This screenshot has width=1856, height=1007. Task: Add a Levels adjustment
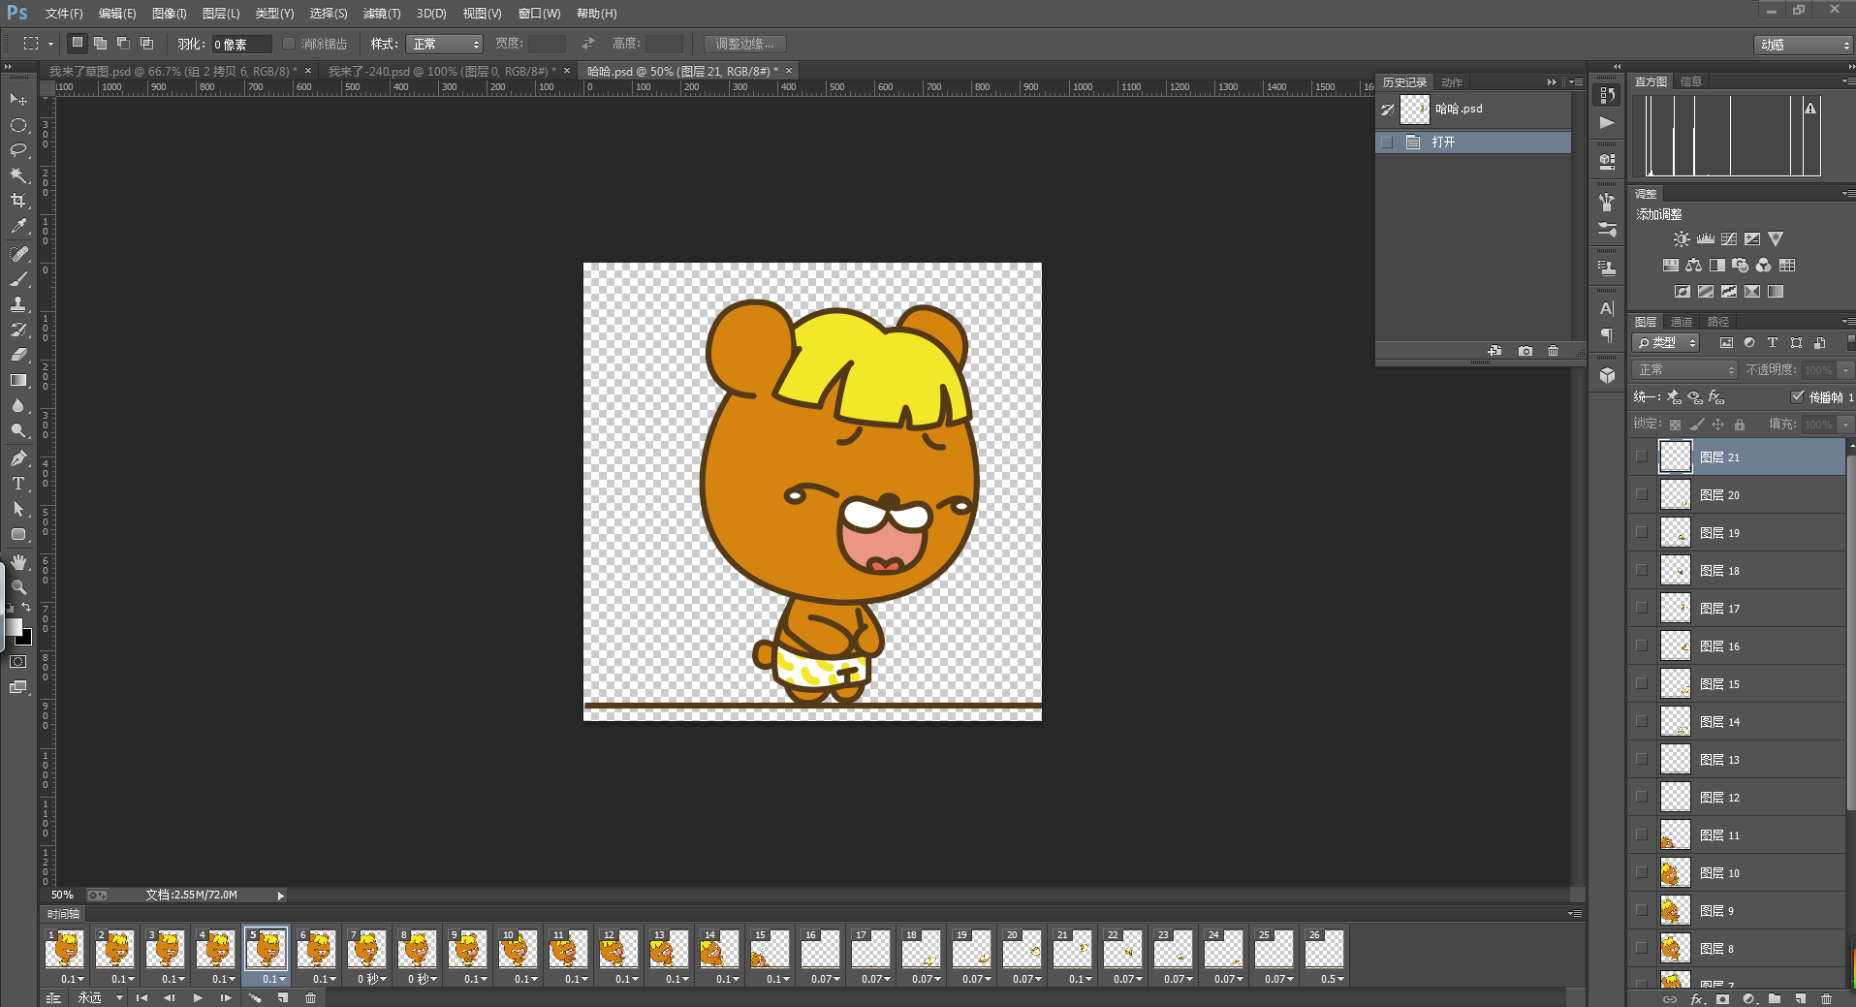point(1706,239)
